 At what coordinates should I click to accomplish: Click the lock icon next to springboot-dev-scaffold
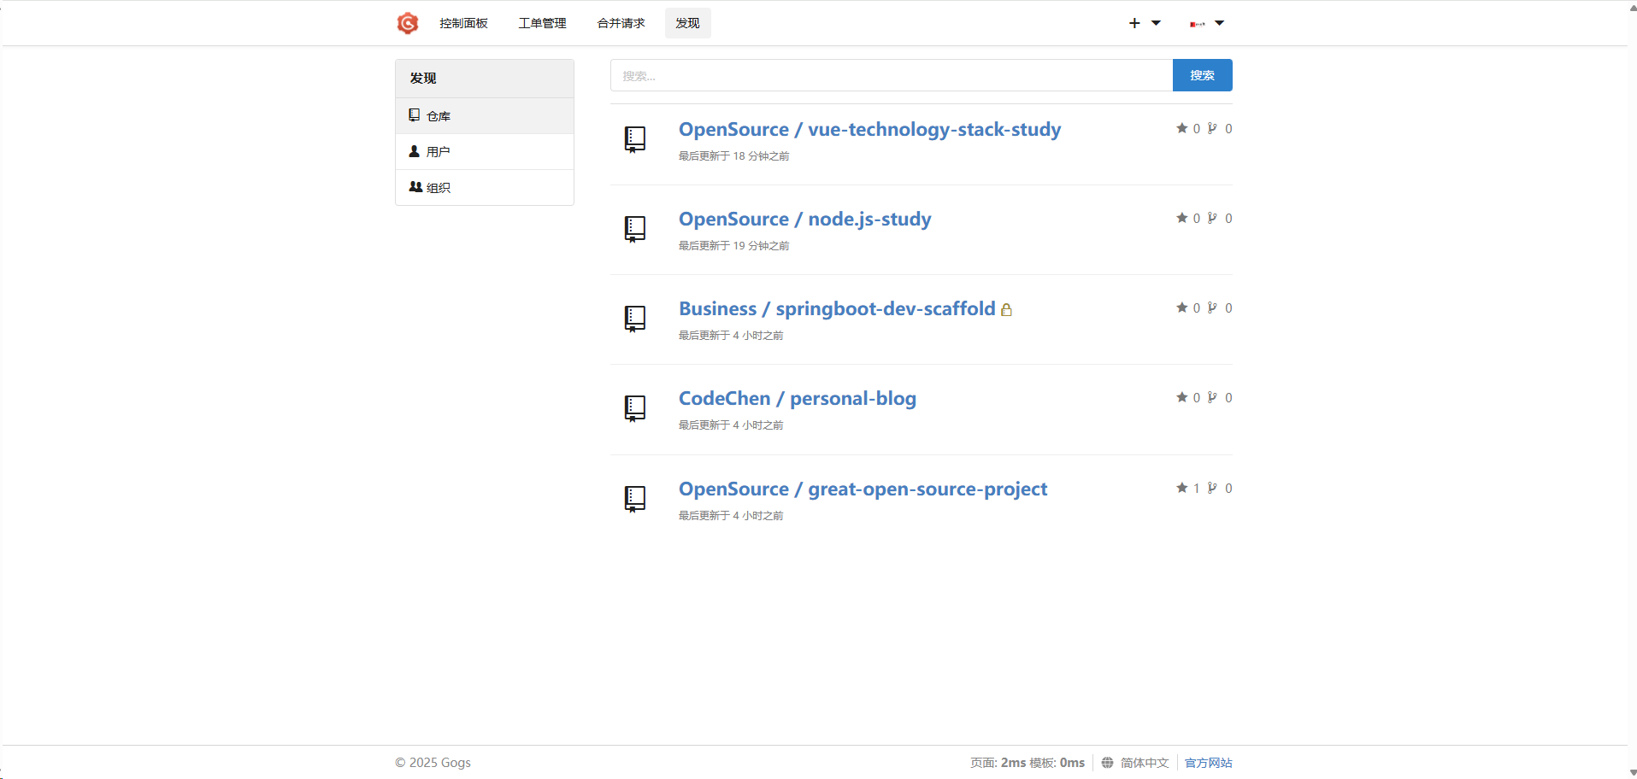(x=1006, y=310)
